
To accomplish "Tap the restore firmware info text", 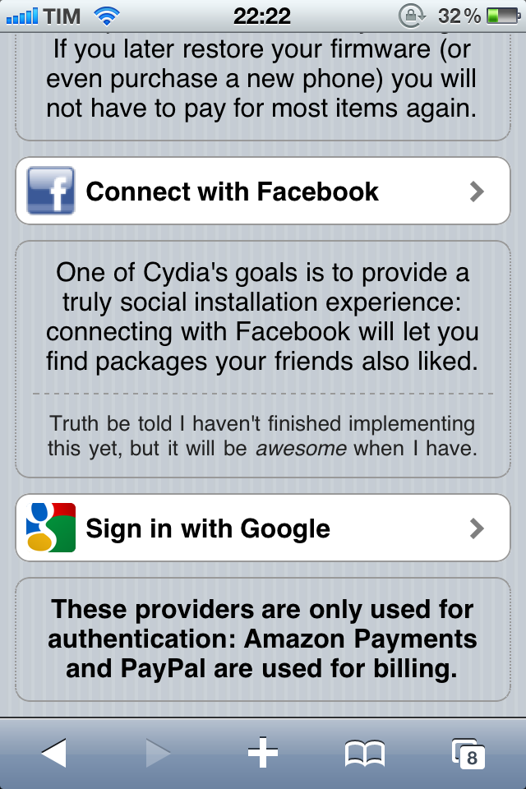I will point(262,79).
